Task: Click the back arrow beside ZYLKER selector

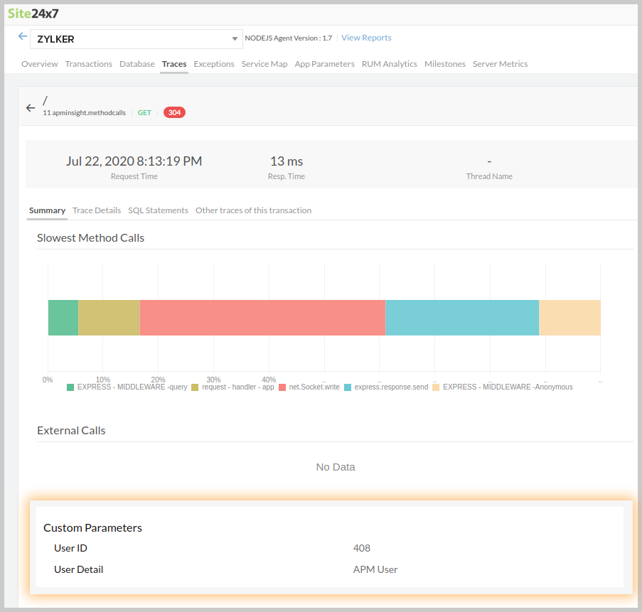Action: 21,36
